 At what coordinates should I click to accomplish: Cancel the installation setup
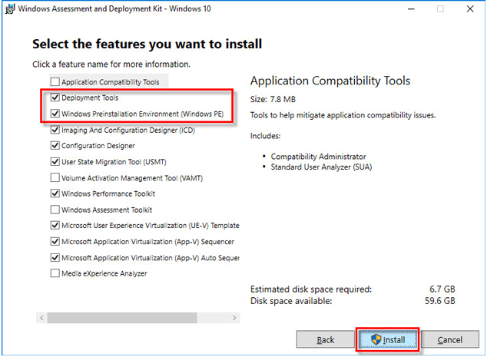click(x=449, y=339)
